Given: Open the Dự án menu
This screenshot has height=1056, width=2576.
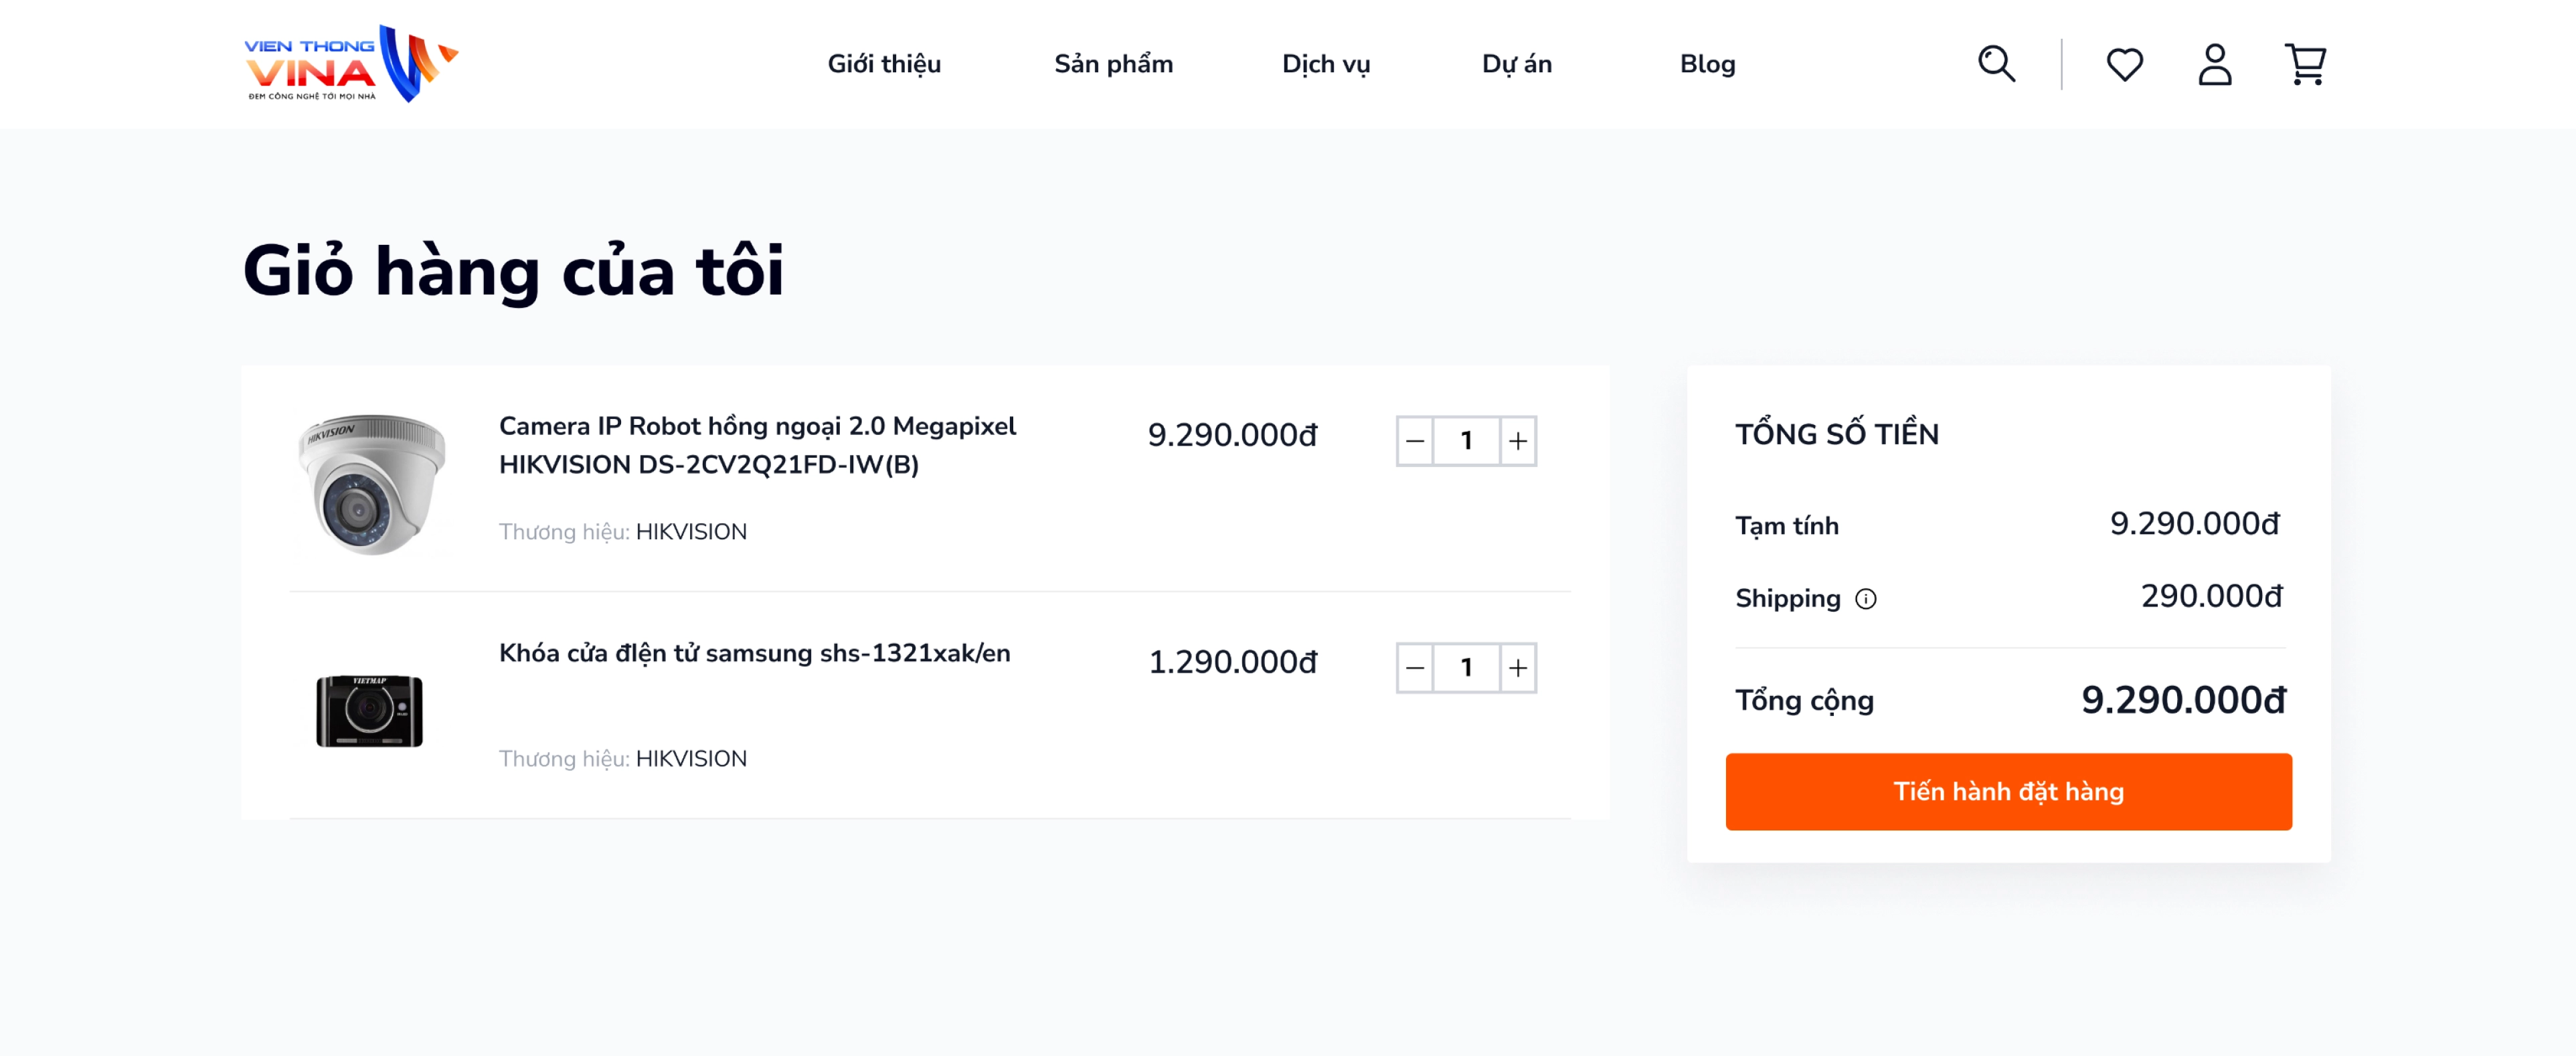Looking at the screenshot, I should [1516, 65].
